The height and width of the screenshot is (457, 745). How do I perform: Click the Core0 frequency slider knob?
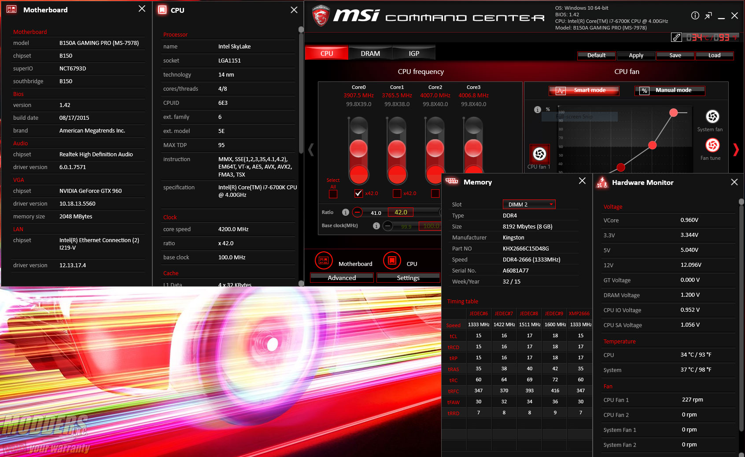[358, 148]
